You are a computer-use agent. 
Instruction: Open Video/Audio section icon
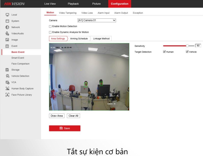[7, 34]
